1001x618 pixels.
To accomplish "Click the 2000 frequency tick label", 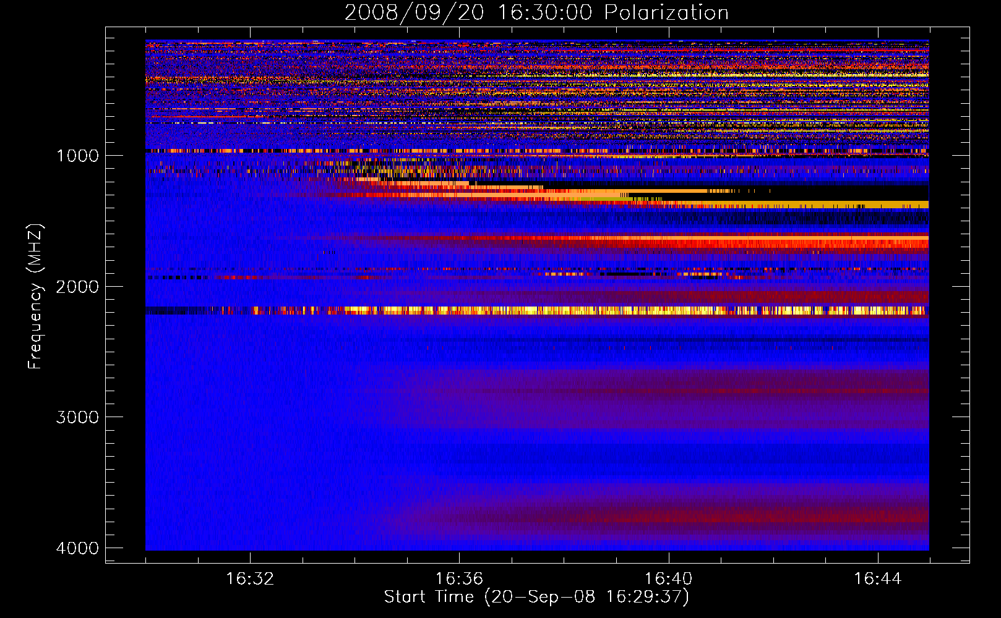I will [x=77, y=286].
